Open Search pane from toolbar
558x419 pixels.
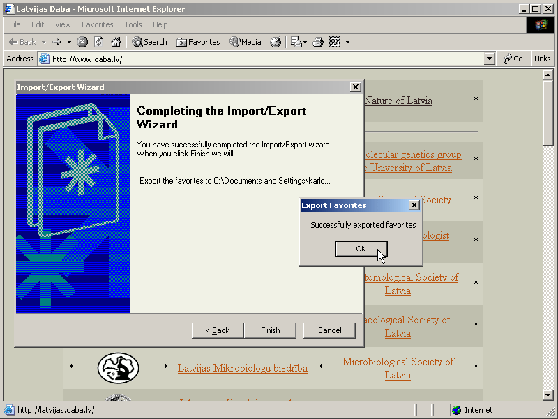click(149, 42)
